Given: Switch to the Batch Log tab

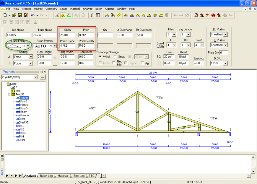Looking at the screenshot, I should (46, 176).
